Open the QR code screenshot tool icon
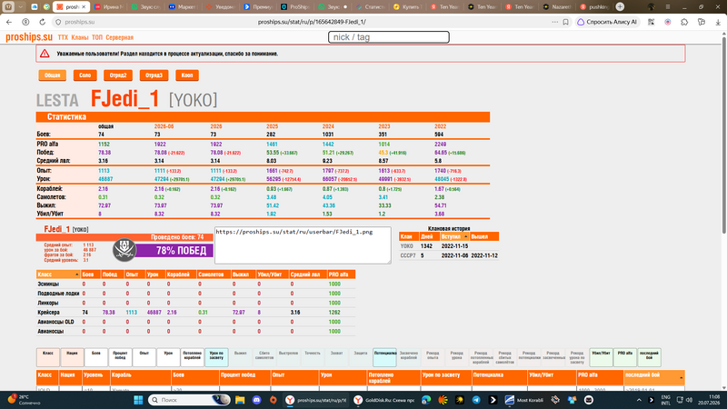 click(651, 22)
